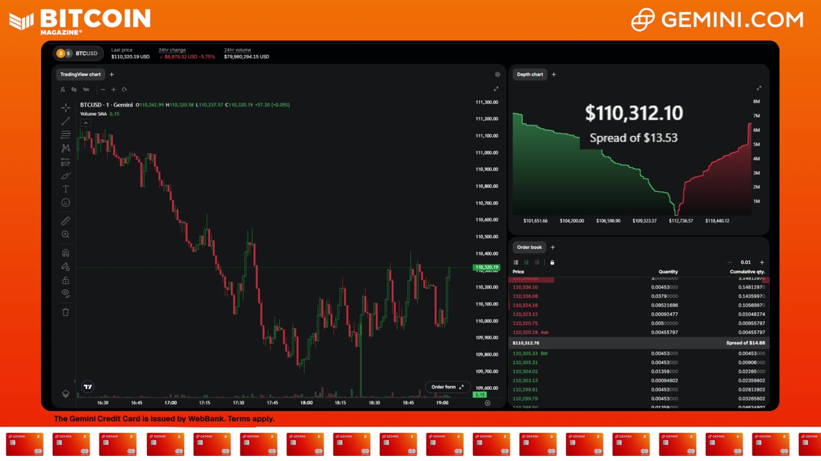The image size is (821, 461).
Task: Click the 24hr change value
Action: [187, 56]
